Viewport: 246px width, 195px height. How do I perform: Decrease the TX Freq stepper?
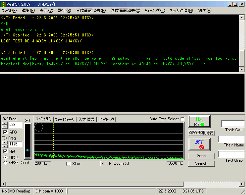click(x=4, y=146)
